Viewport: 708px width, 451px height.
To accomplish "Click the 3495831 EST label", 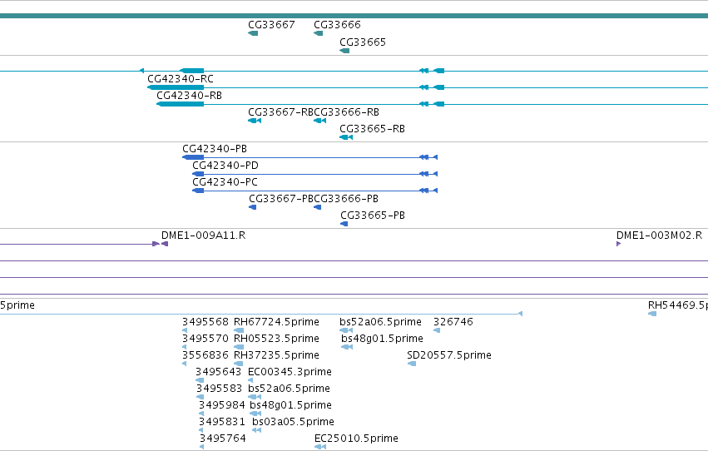I will pos(222,423).
